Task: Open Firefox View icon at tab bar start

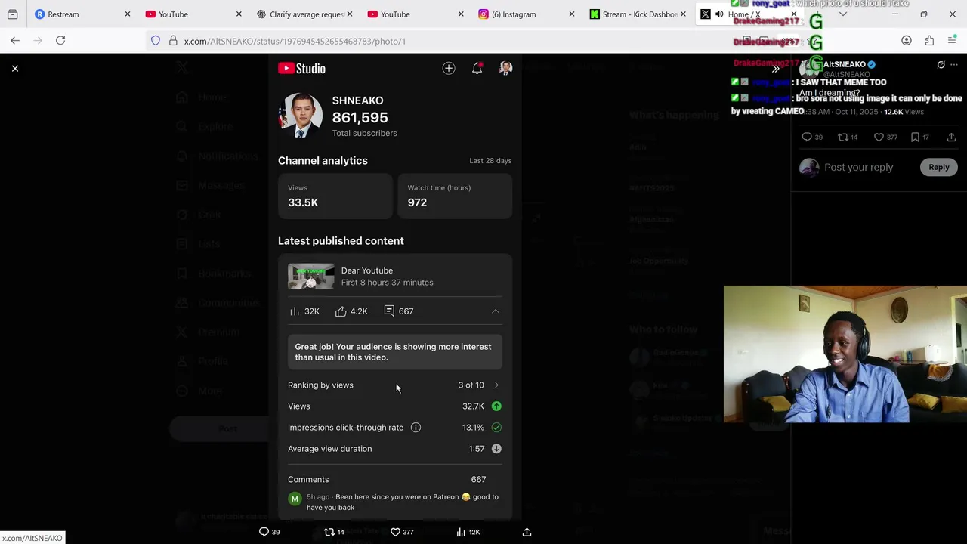Action: [x=13, y=14]
